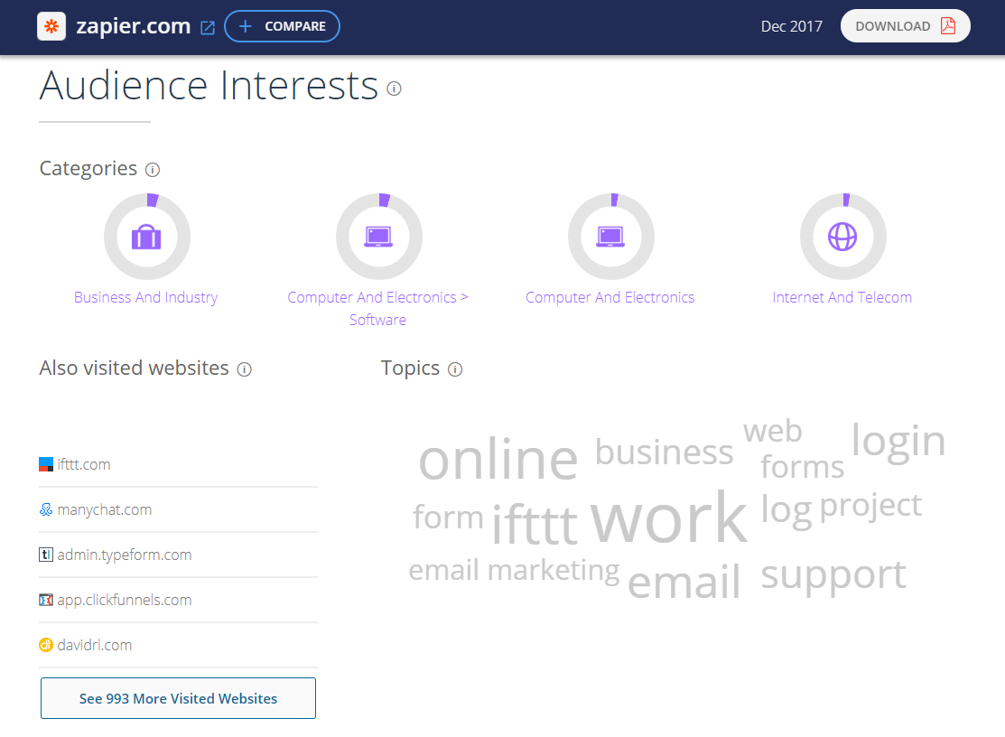
Task: Click the Zapier orange logo icon
Action: click(51, 26)
